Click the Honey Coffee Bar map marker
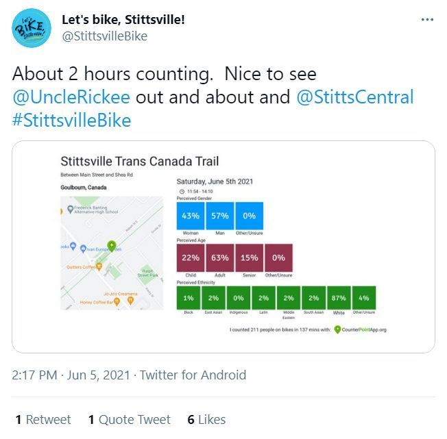Image resolution: width=447 pixels, height=439 pixels. [x=117, y=302]
